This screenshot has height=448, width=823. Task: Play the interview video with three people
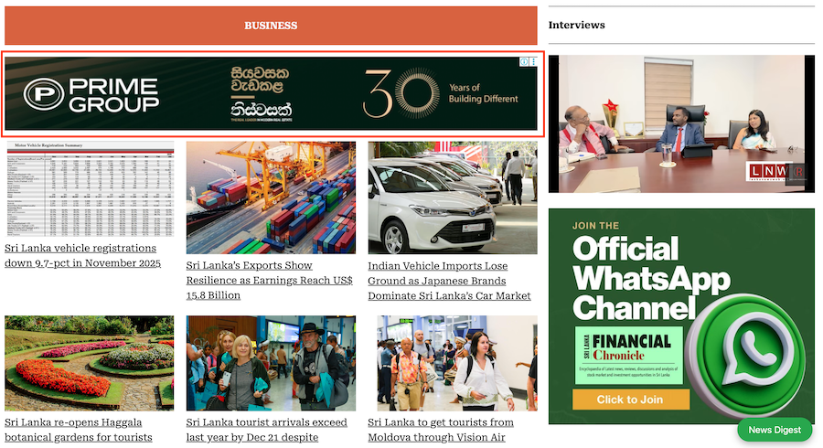coord(681,123)
